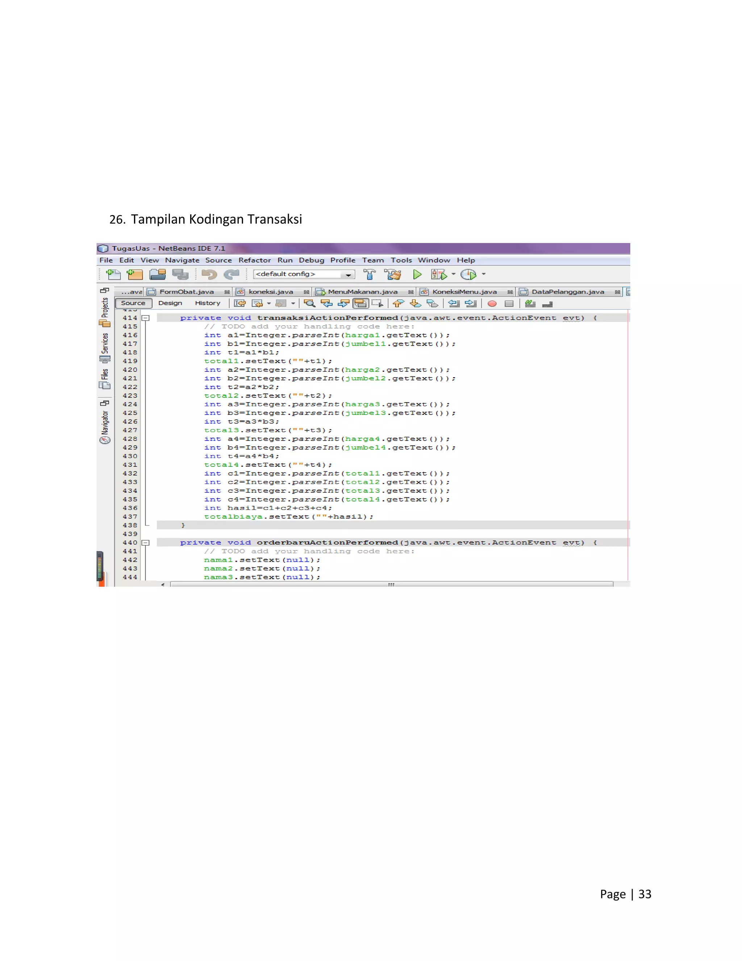
Task: Click the horizontal scrollbar in editor
Action: pos(391,584)
